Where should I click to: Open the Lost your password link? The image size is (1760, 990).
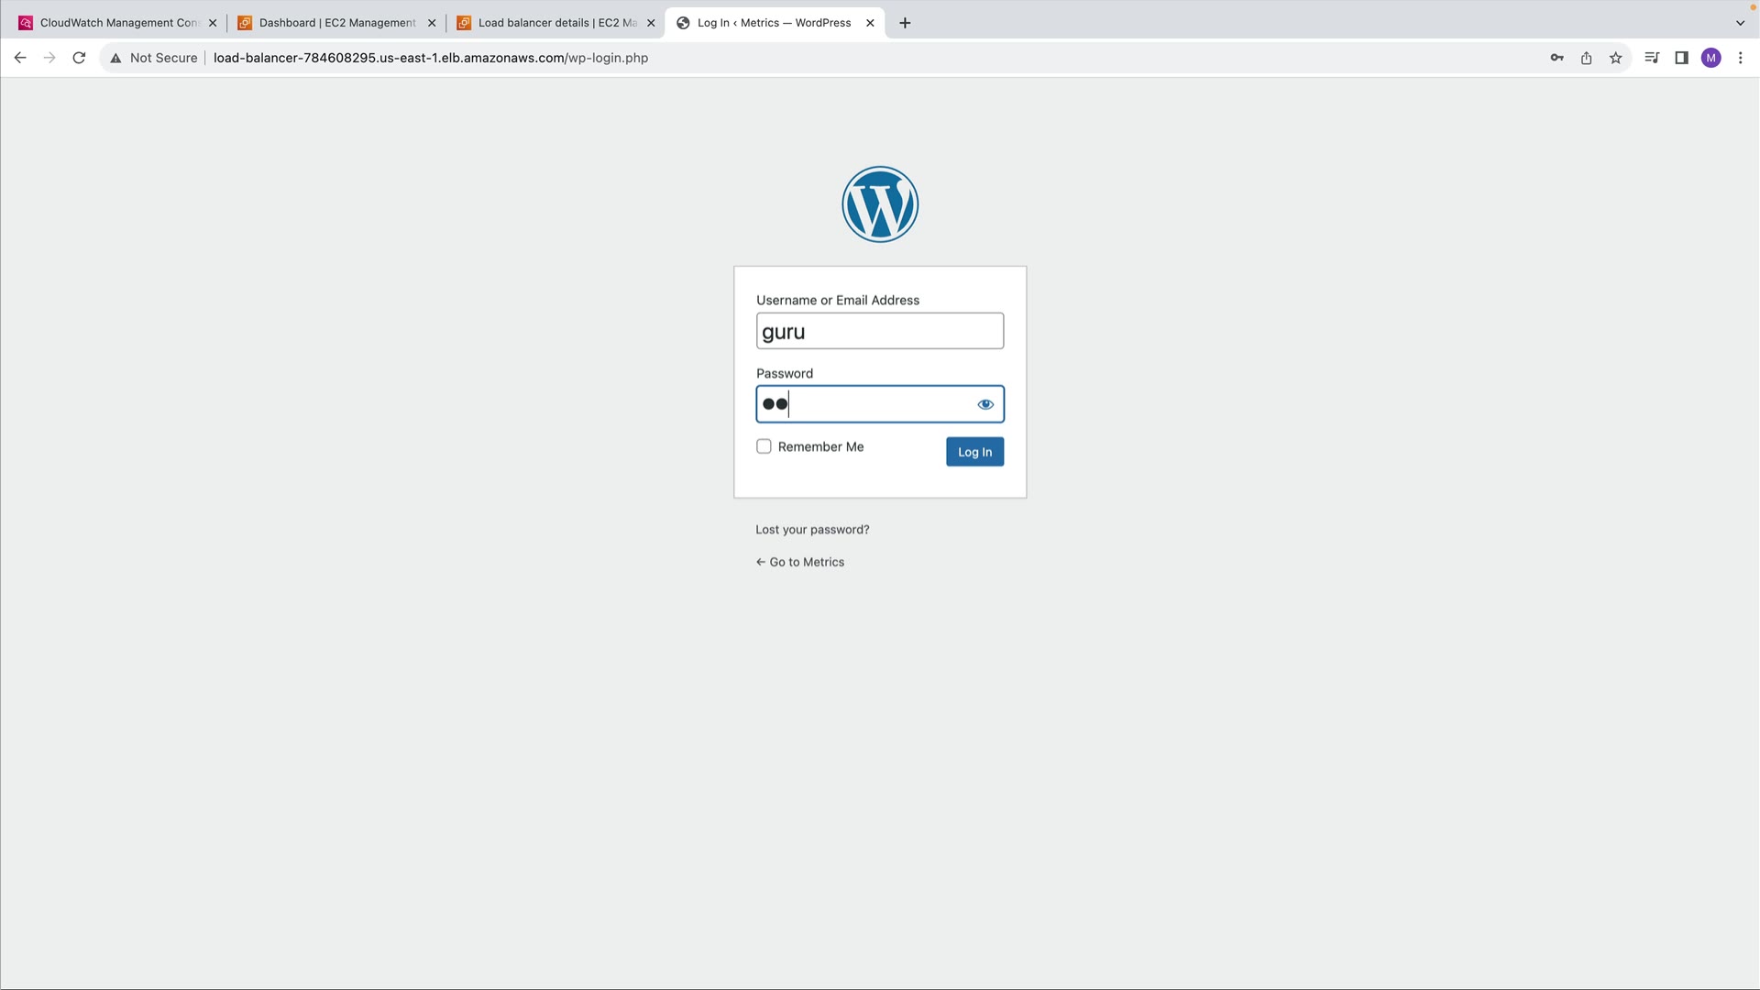click(x=812, y=530)
